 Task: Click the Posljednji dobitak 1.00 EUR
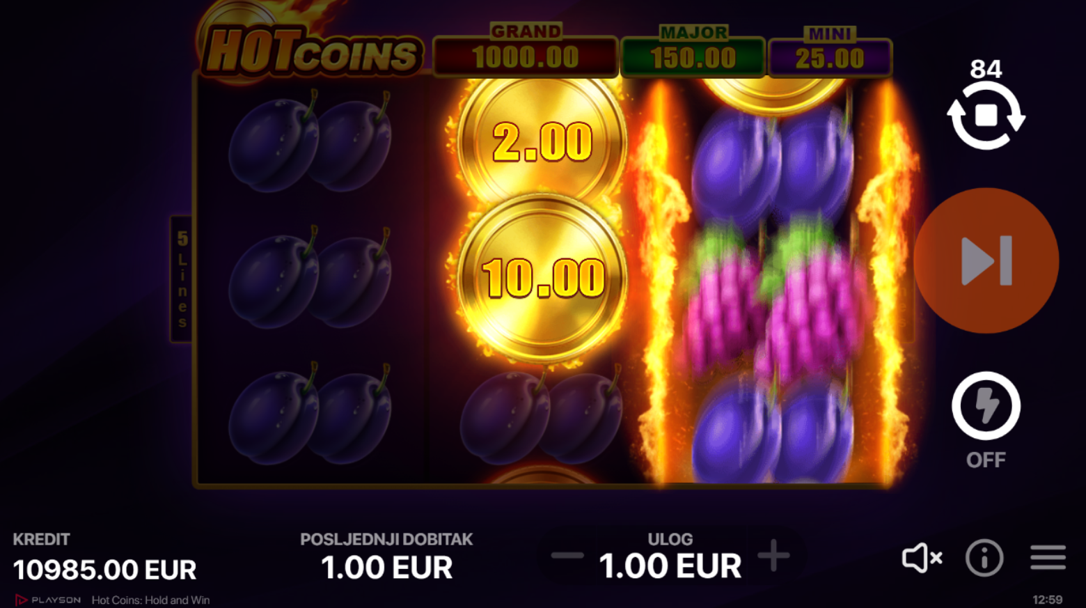pyautogui.click(x=386, y=557)
